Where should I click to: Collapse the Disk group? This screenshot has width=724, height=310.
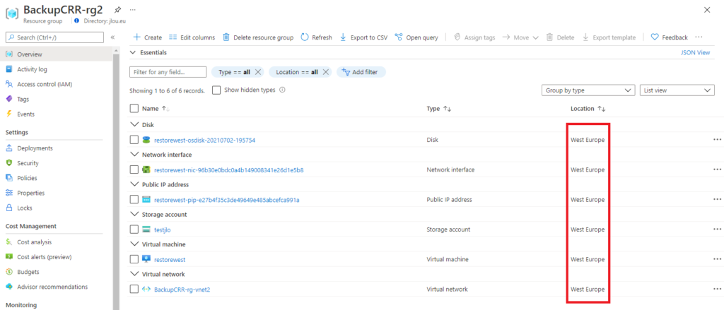tap(134, 124)
